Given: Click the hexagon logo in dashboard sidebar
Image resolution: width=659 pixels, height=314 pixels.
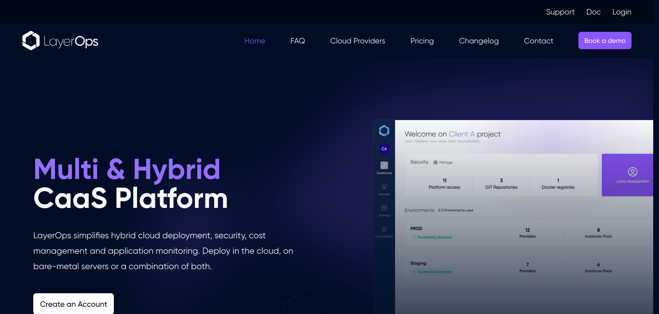Looking at the screenshot, I should point(384,130).
